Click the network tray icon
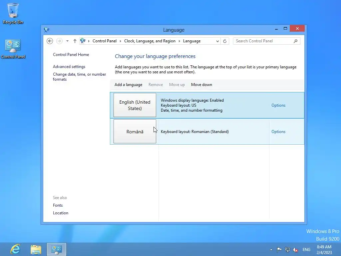The height and width of the screenshot is (256, 341). click(287, 249)
